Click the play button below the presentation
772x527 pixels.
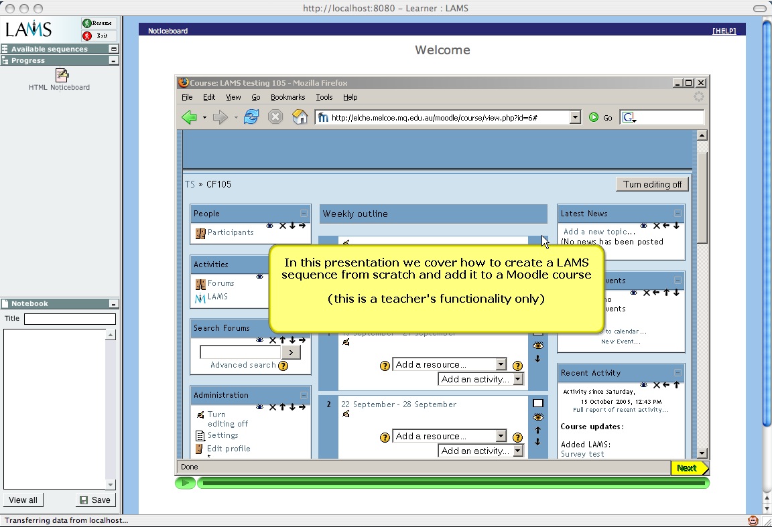coord(185,483)
